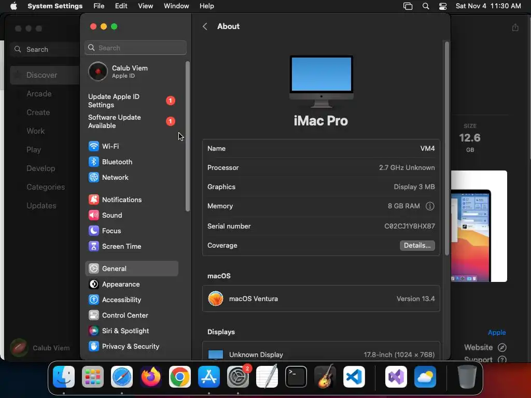The width and height of the screenshot is (531, 398).
Task: Open Appearance settings icon
Action: tap(93, 285)
